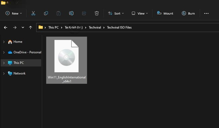Click the Rename icon
The width and height of the screenshot is (219, 128).
(x=71, y=13)
